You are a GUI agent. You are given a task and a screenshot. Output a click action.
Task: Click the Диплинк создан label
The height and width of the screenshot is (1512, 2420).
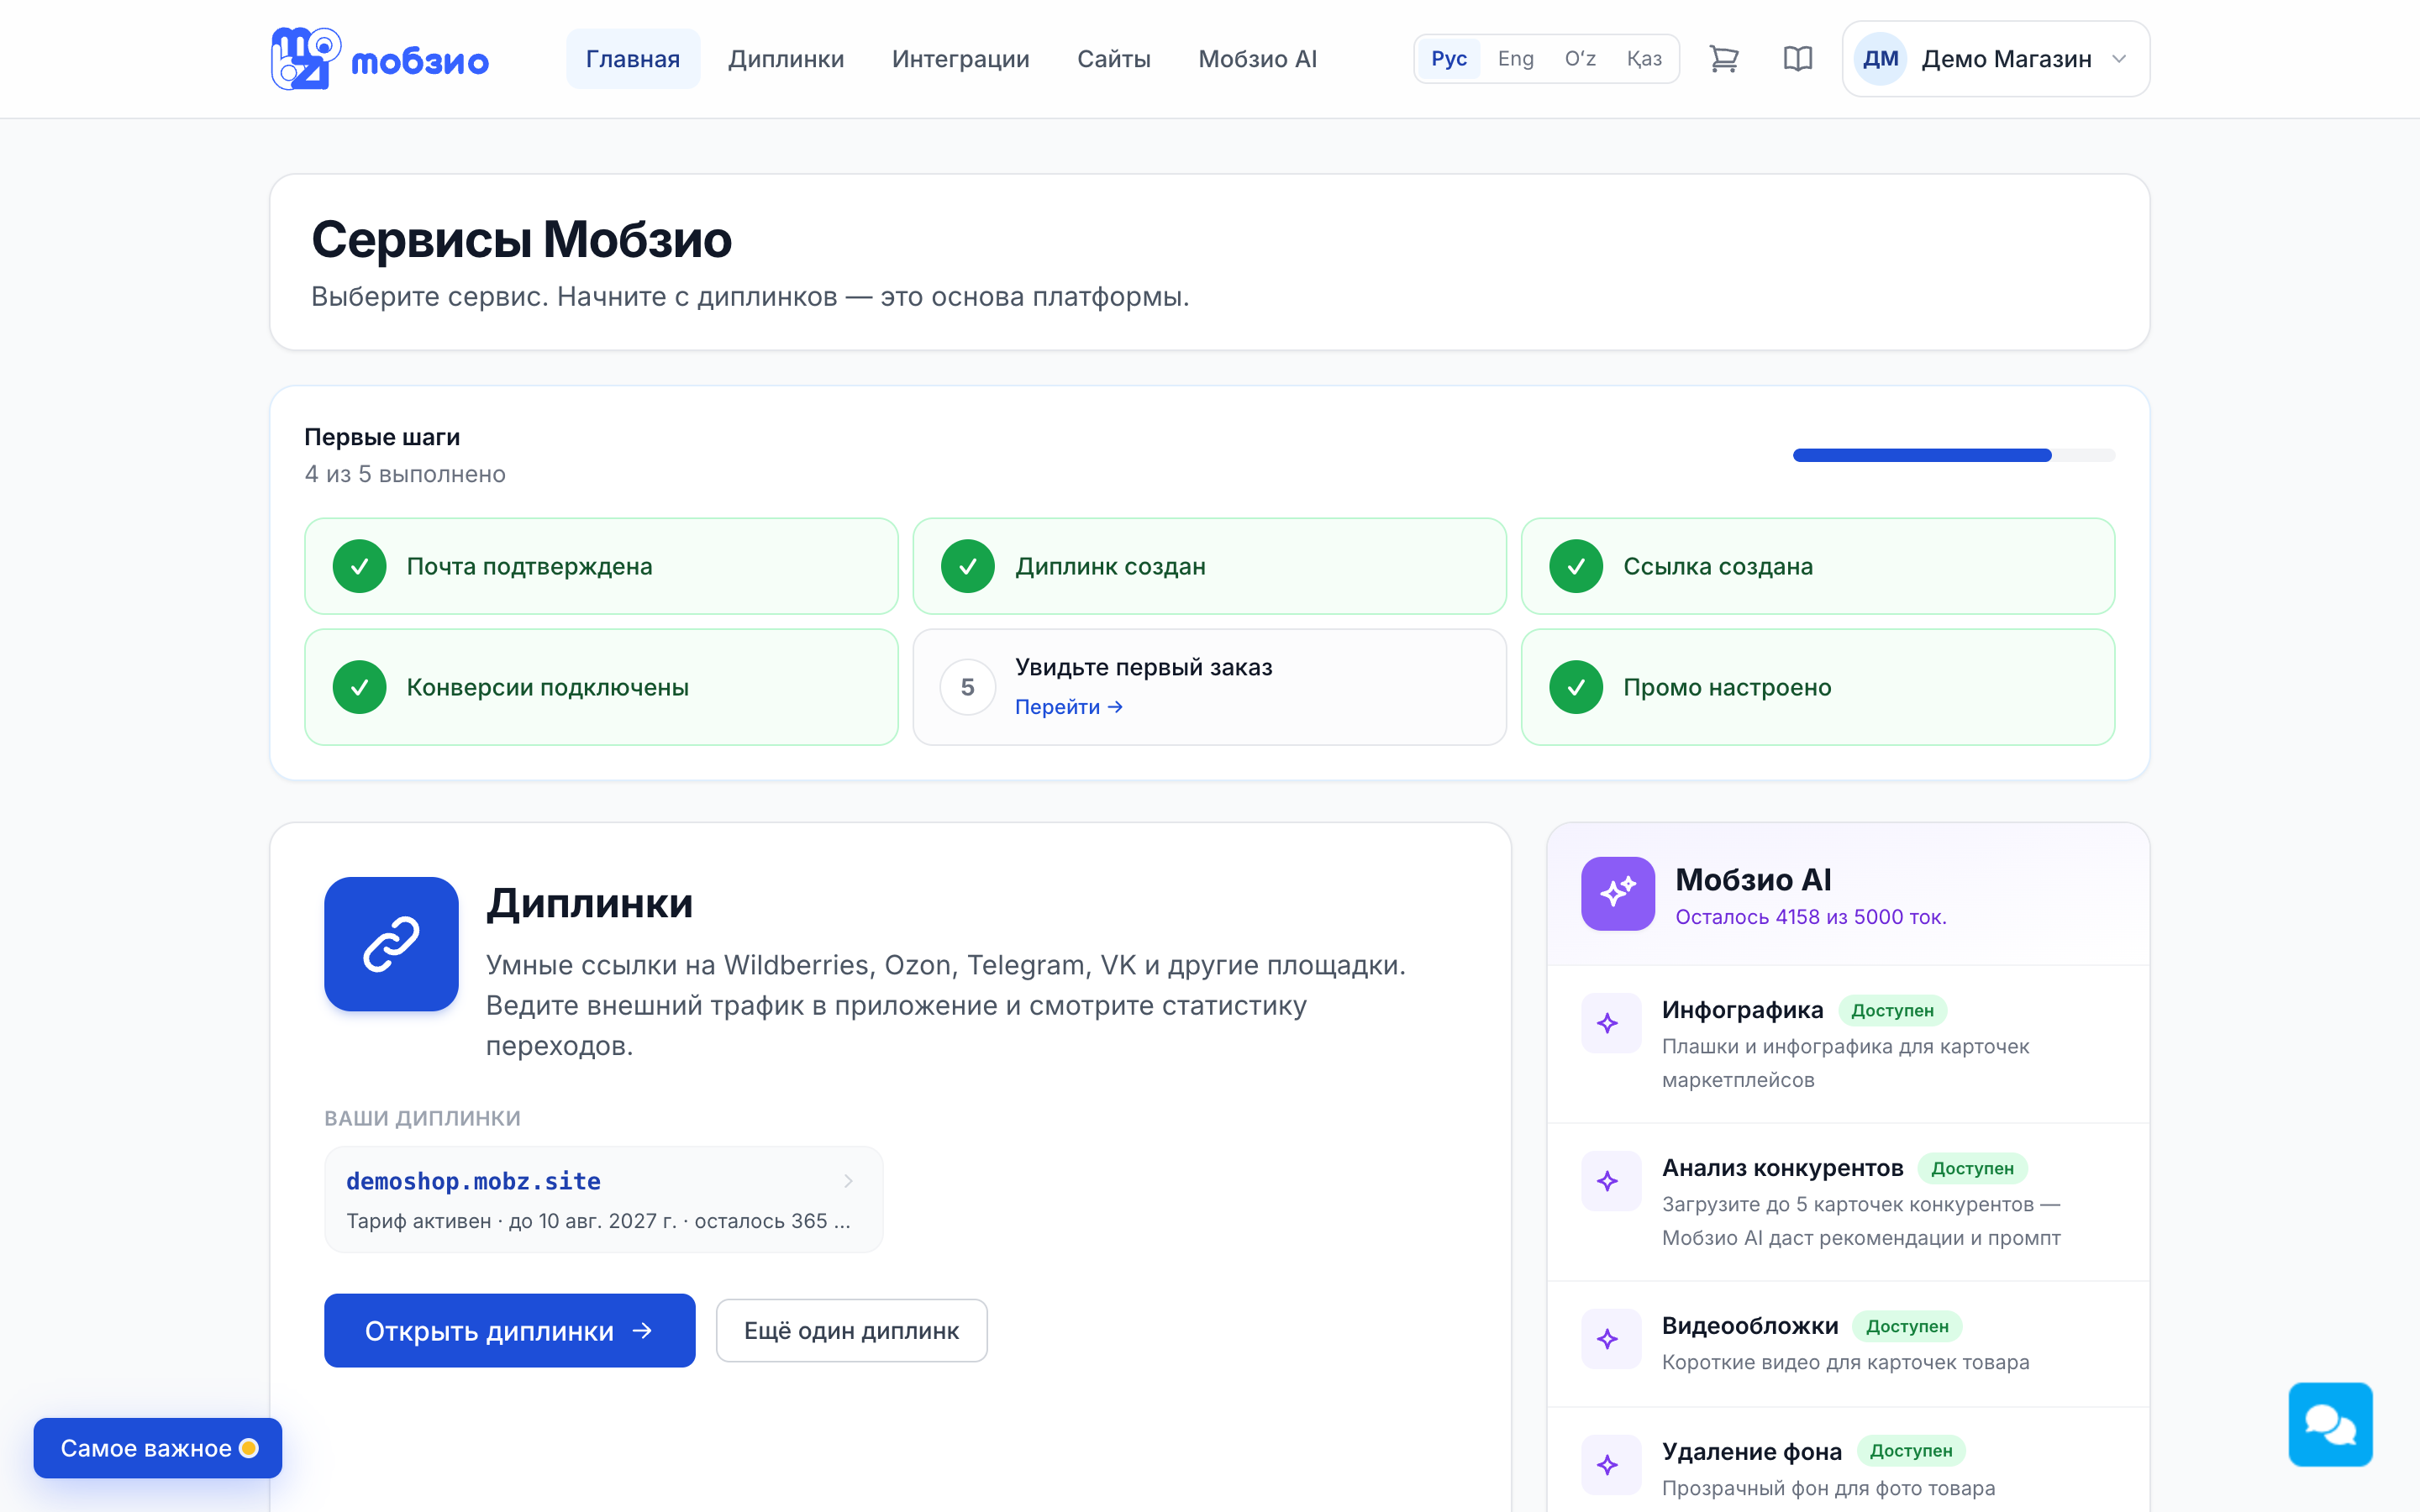coord(1110,566)
